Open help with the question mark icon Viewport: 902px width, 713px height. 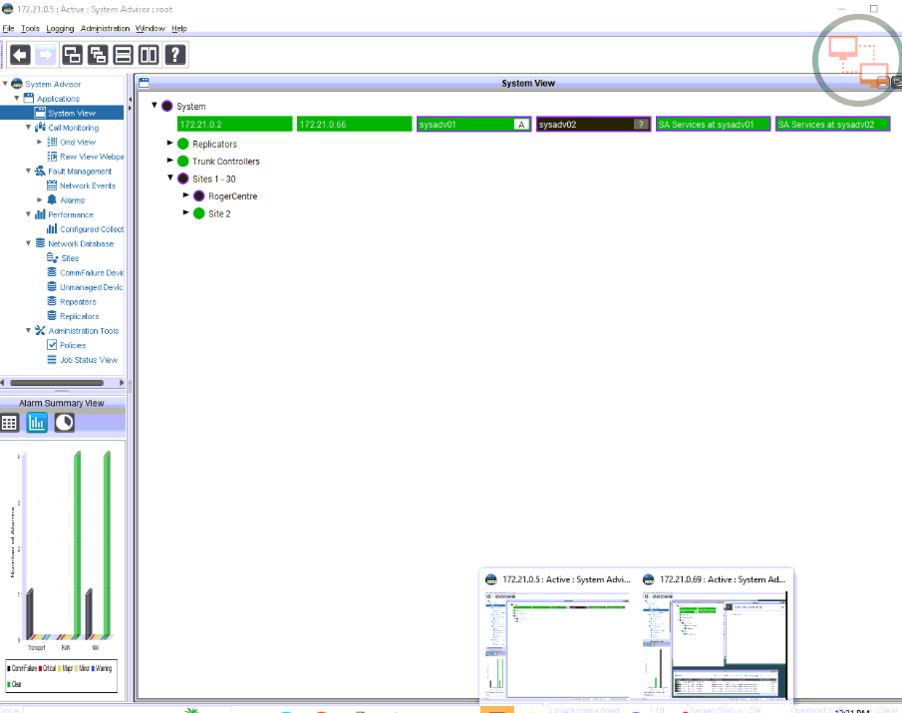174,55
